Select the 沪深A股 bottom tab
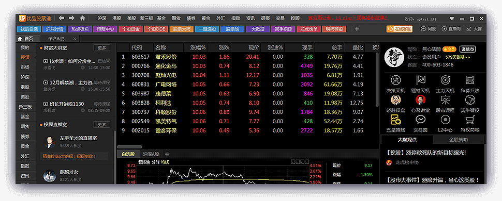Image resolution: width=502 pixels, height=201 pixels. (x=151, y=154)
